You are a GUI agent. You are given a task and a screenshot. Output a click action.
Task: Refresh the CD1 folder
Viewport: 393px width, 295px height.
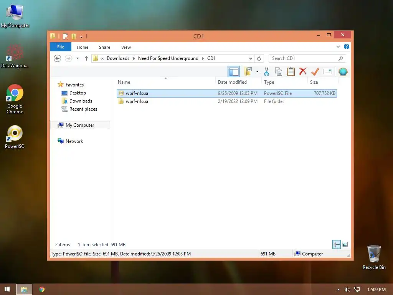pos(259,58)
